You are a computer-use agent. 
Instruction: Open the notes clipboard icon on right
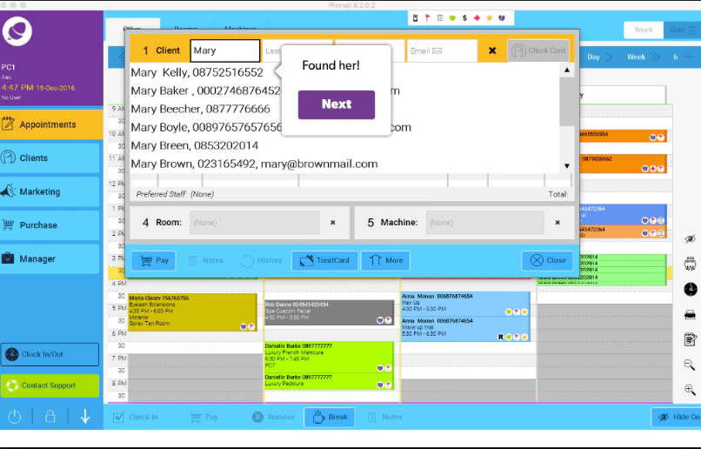(x=690, y=339)
